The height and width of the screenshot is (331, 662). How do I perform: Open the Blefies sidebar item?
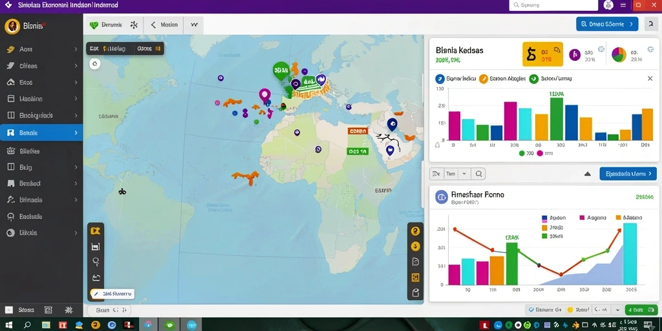pos(41,151)
